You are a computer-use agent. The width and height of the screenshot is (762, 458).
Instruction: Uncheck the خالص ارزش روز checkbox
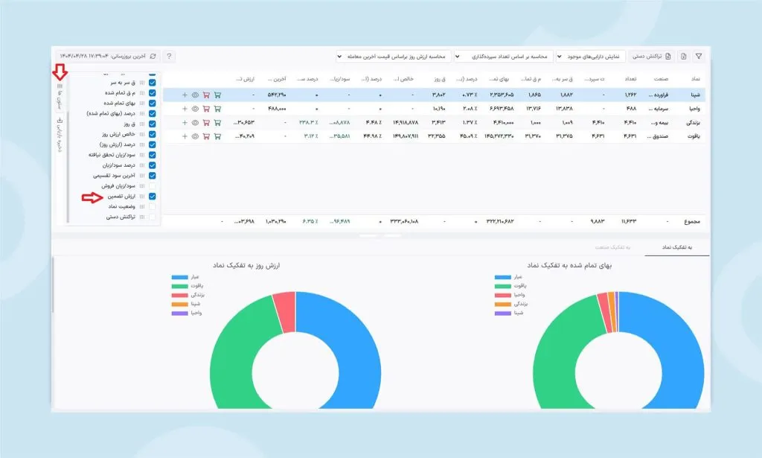[152, 134]
